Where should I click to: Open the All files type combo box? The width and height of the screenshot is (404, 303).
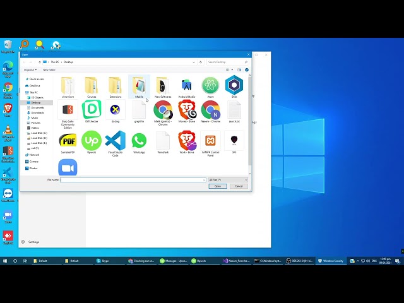coord(228,180)
